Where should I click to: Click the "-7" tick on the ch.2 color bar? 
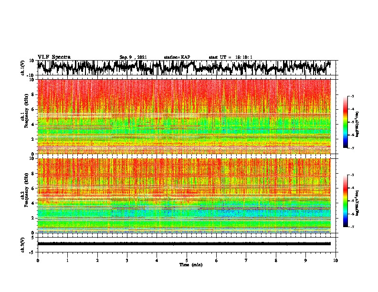(x=352, y=227)
